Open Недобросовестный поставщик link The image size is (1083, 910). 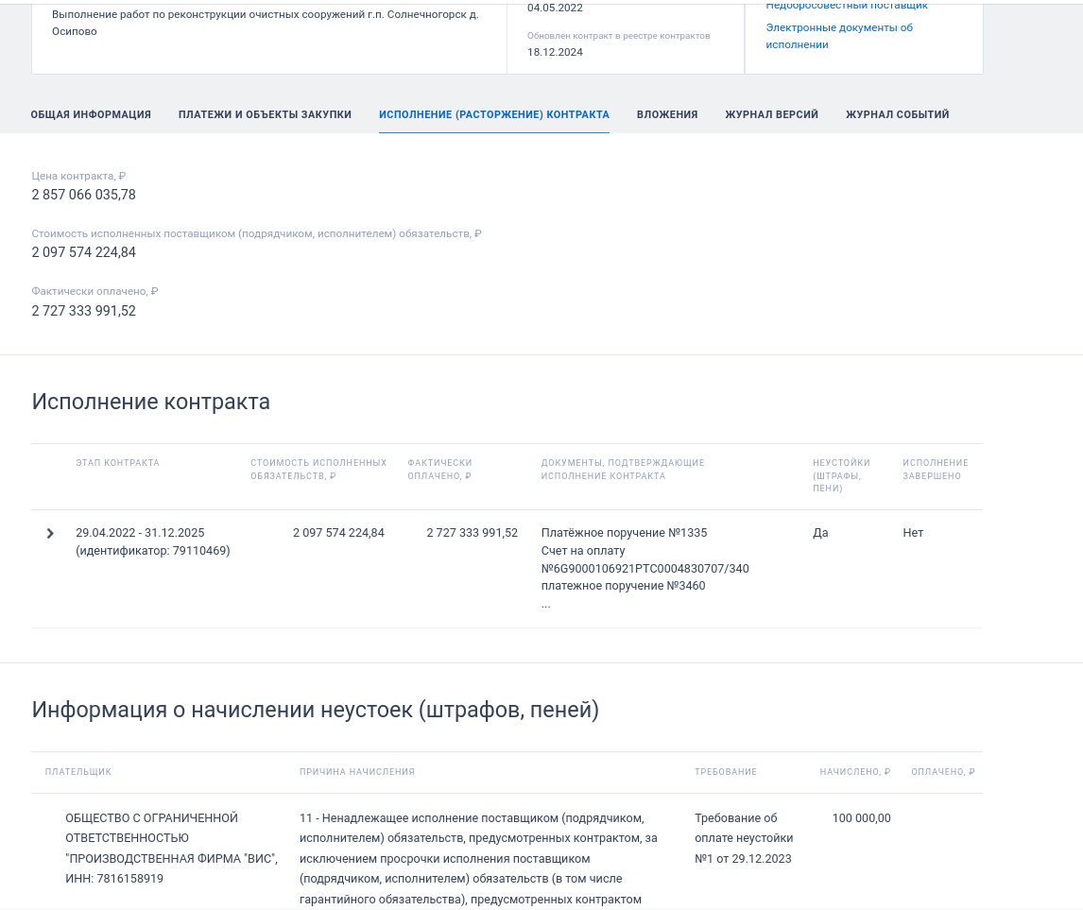(x=847, y=6)
